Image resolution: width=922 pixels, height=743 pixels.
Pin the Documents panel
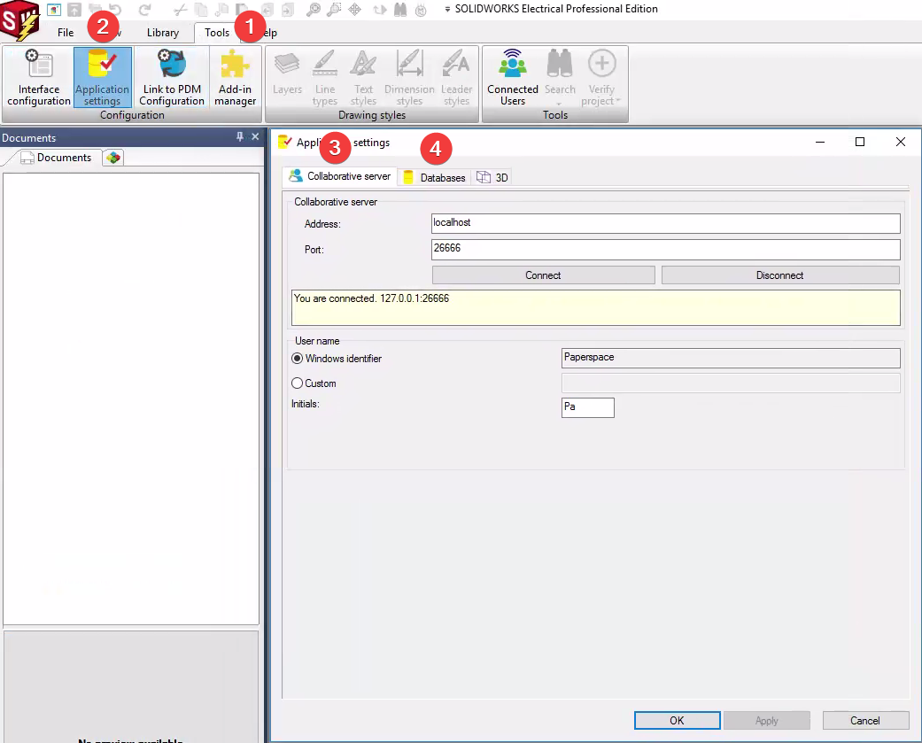[240, 136]
